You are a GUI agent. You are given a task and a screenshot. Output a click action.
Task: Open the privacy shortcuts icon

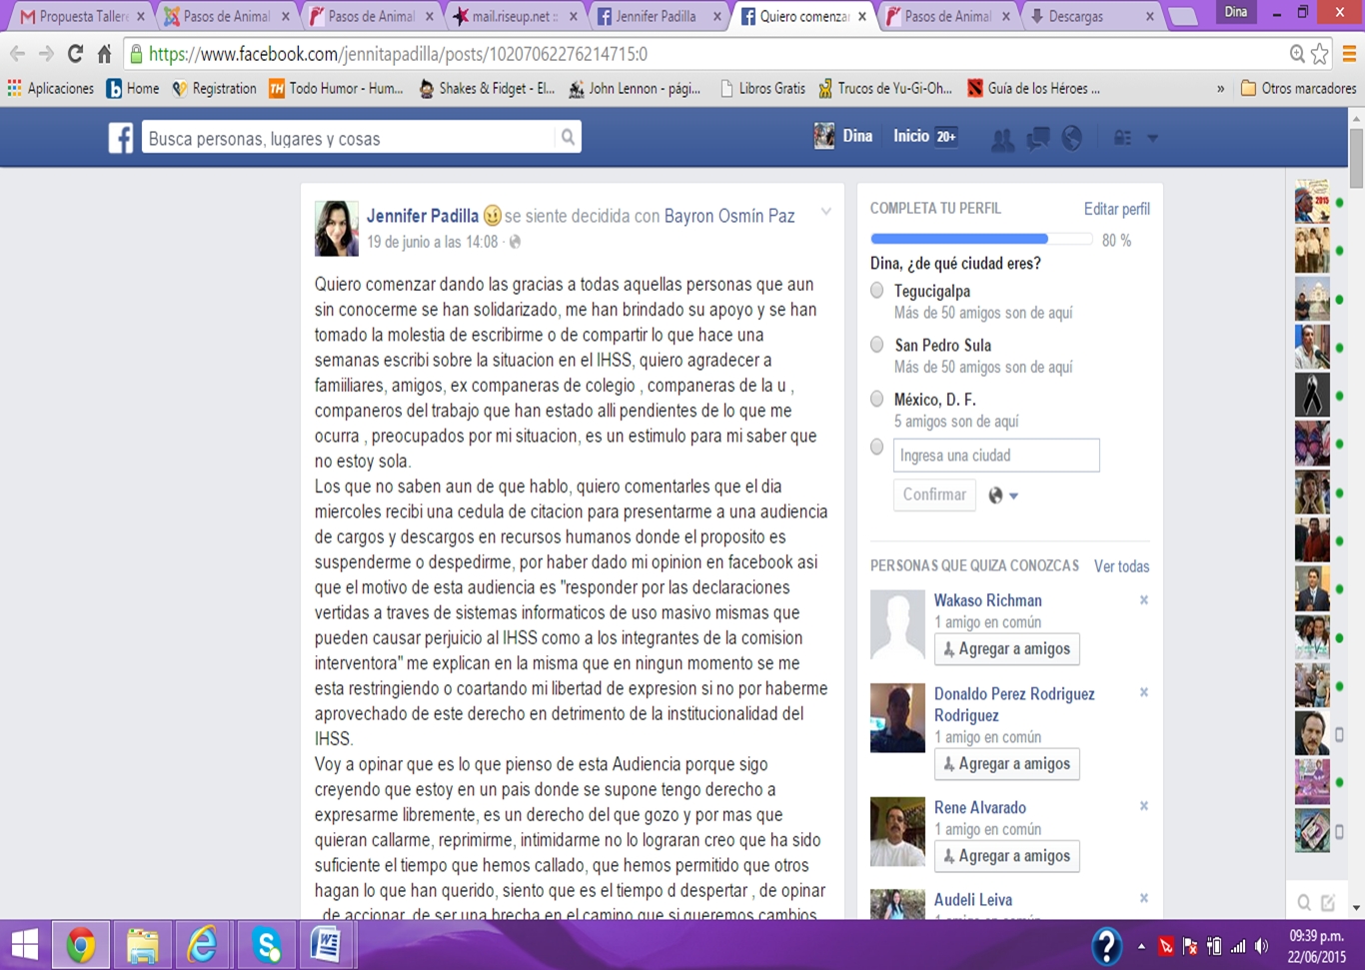pyautogui.click(x=1123, y=138)
